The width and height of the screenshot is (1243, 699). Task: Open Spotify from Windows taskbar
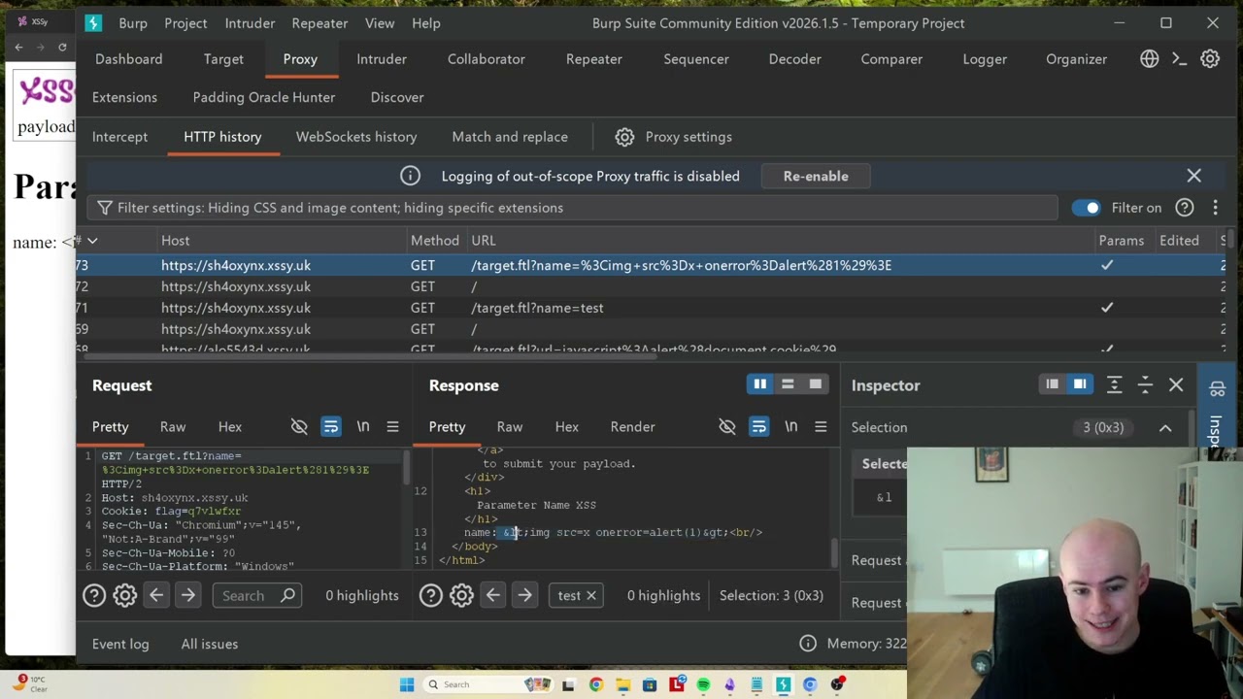point(703,684)
